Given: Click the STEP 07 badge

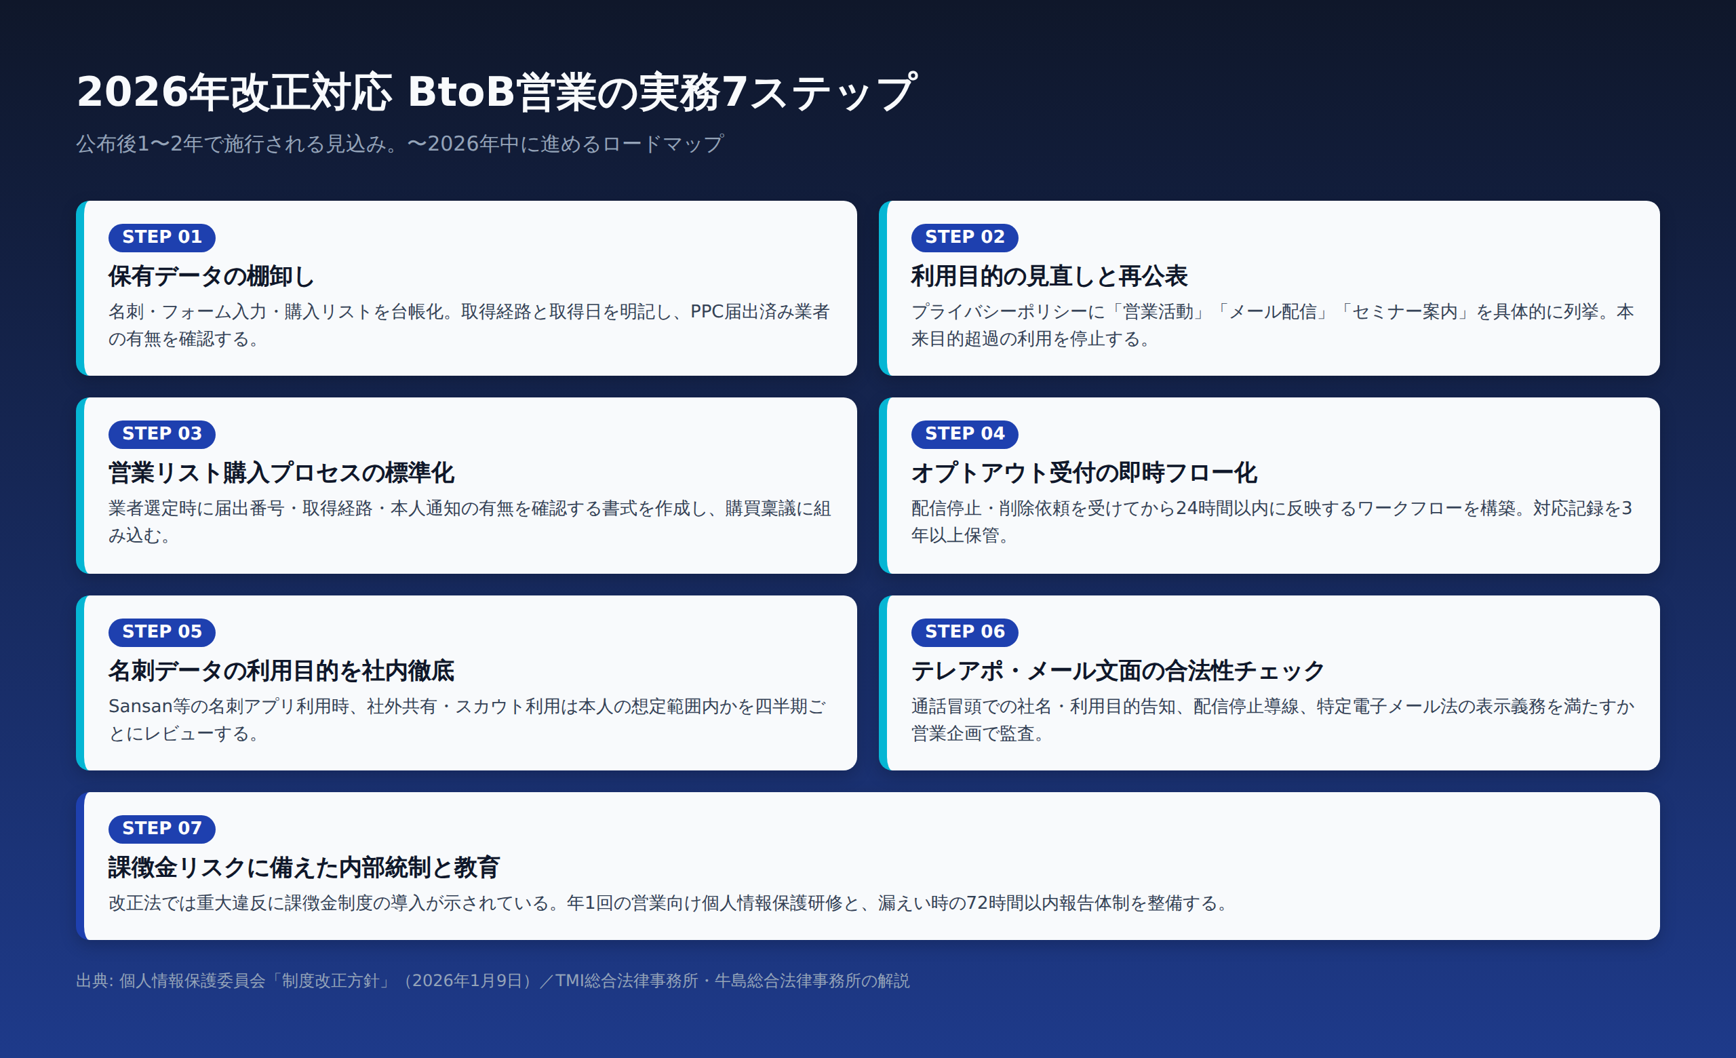Looking at the screenshot, I should click(161, 828).
